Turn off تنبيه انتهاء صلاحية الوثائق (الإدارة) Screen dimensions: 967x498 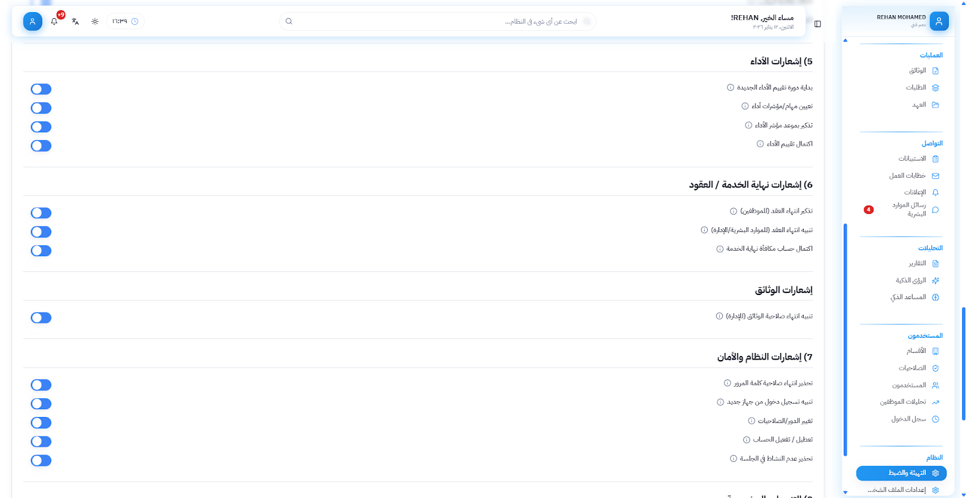click(41, 318)
